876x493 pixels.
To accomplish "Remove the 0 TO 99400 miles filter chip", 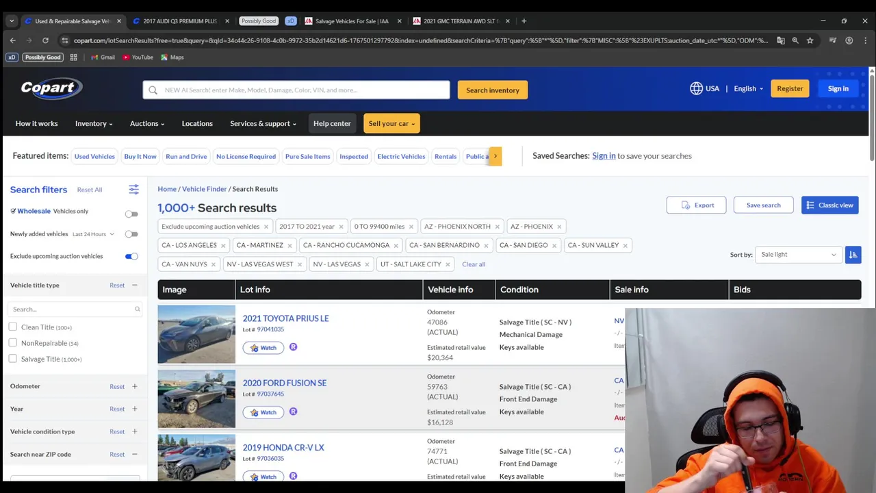I will point(411,227).
